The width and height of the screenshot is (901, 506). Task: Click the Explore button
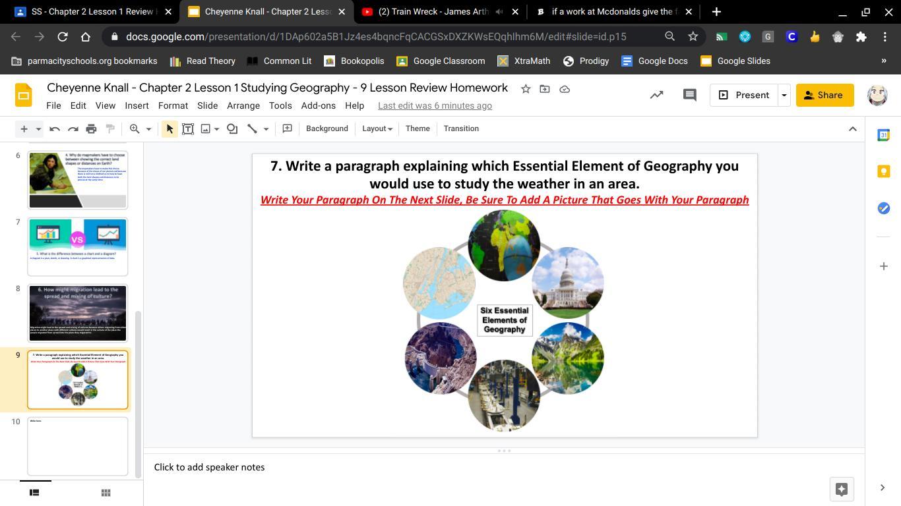click(x=841, y=489)
